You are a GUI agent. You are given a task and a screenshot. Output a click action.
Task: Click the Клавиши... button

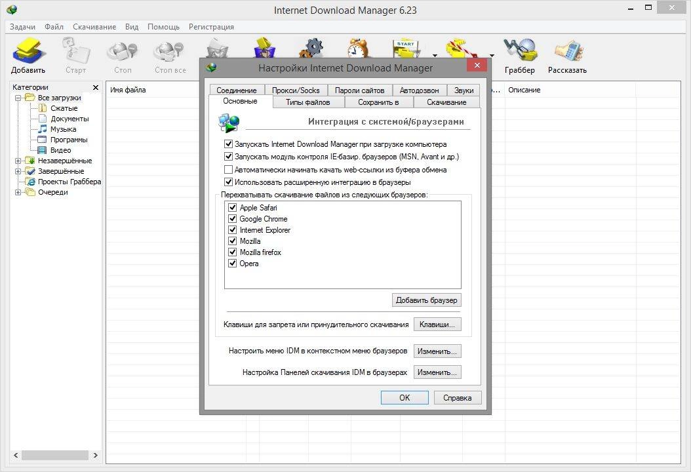pos(437,324)
